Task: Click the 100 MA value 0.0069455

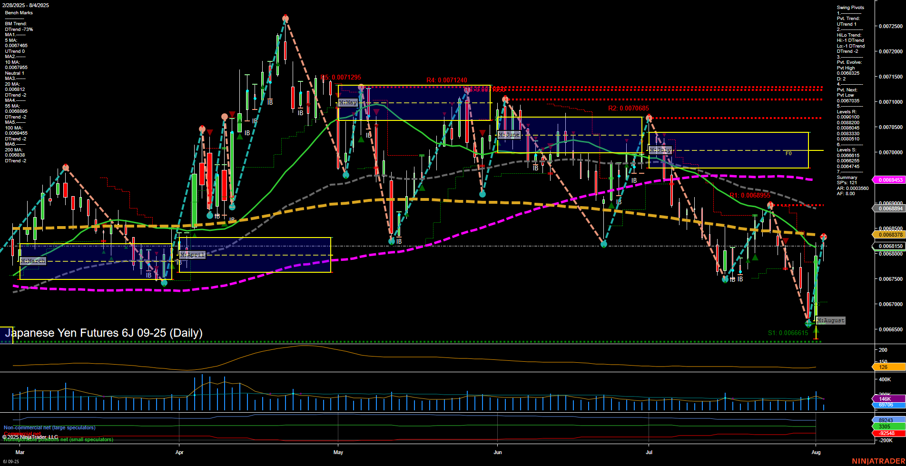Action: pos(16,133)
